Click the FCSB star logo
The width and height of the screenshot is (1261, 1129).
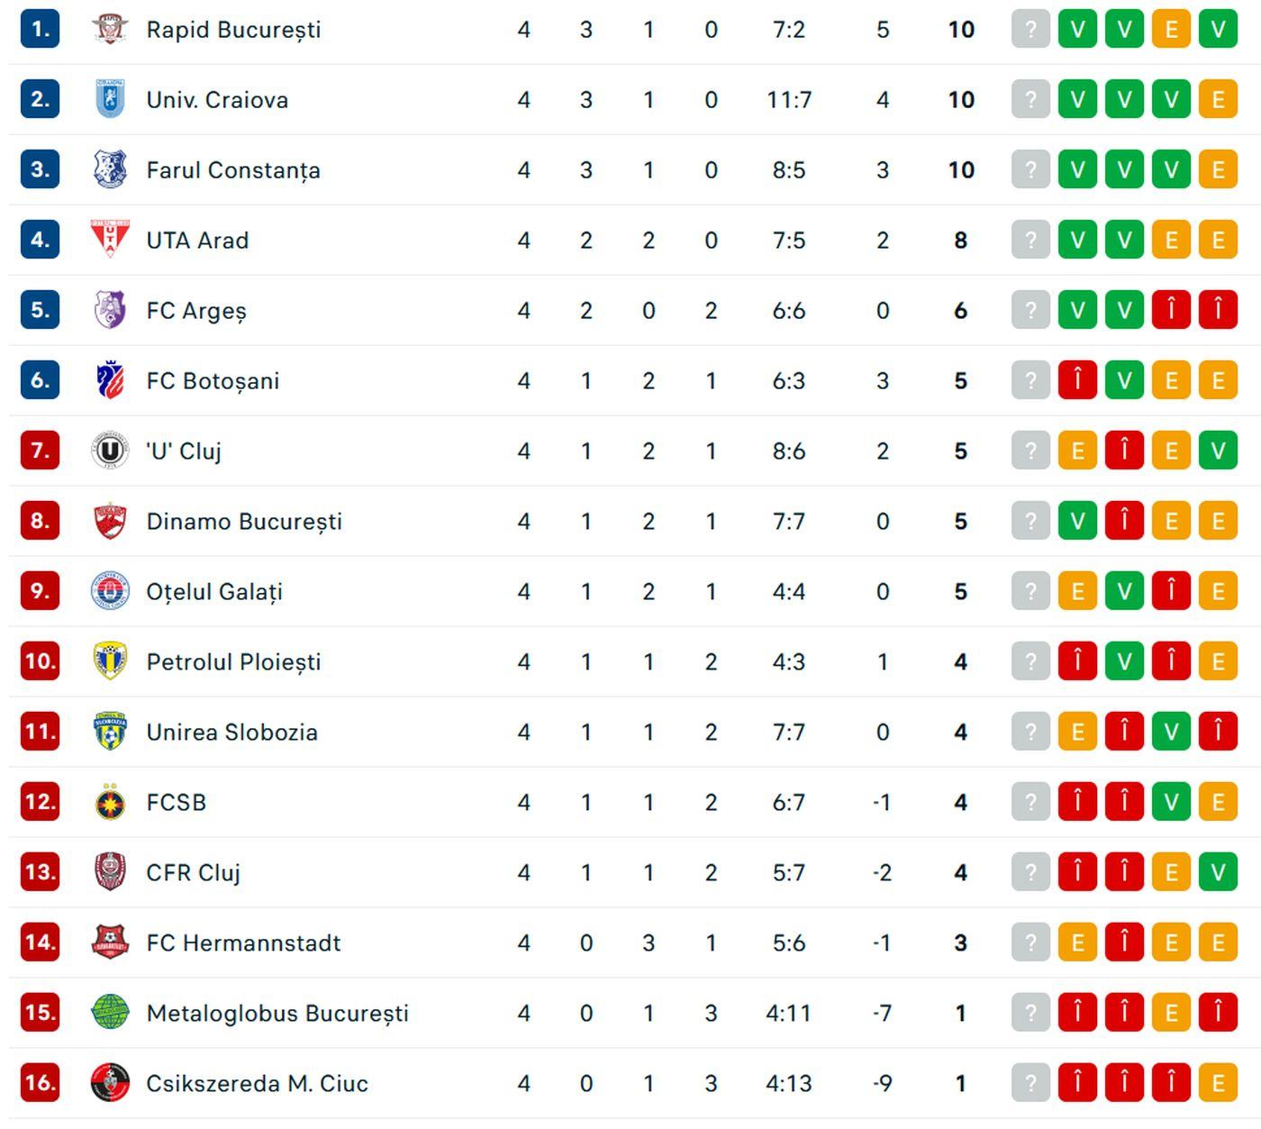click(x=110, y=802)
